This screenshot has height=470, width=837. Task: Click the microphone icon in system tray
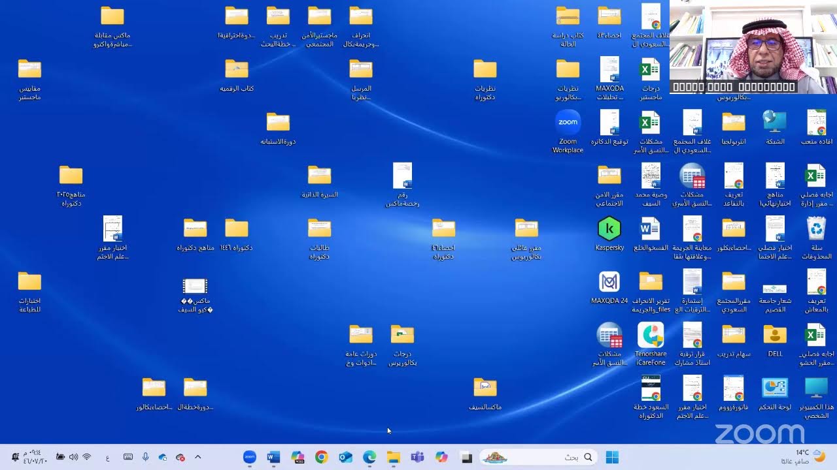(x=145, y=457)
